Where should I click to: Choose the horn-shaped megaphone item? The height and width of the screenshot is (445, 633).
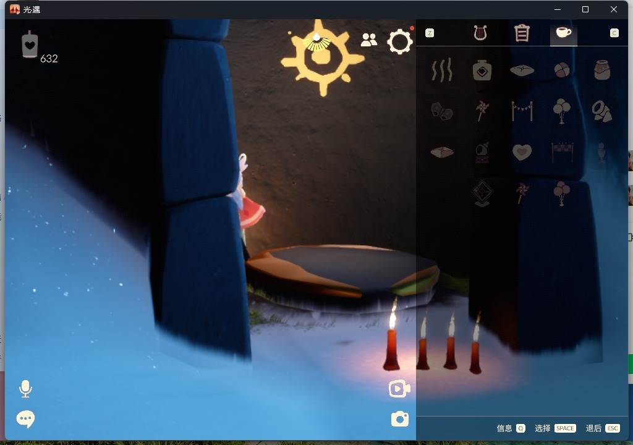click(x=602, y=111)
